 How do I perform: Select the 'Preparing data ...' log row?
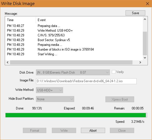(x=74, y=26)
